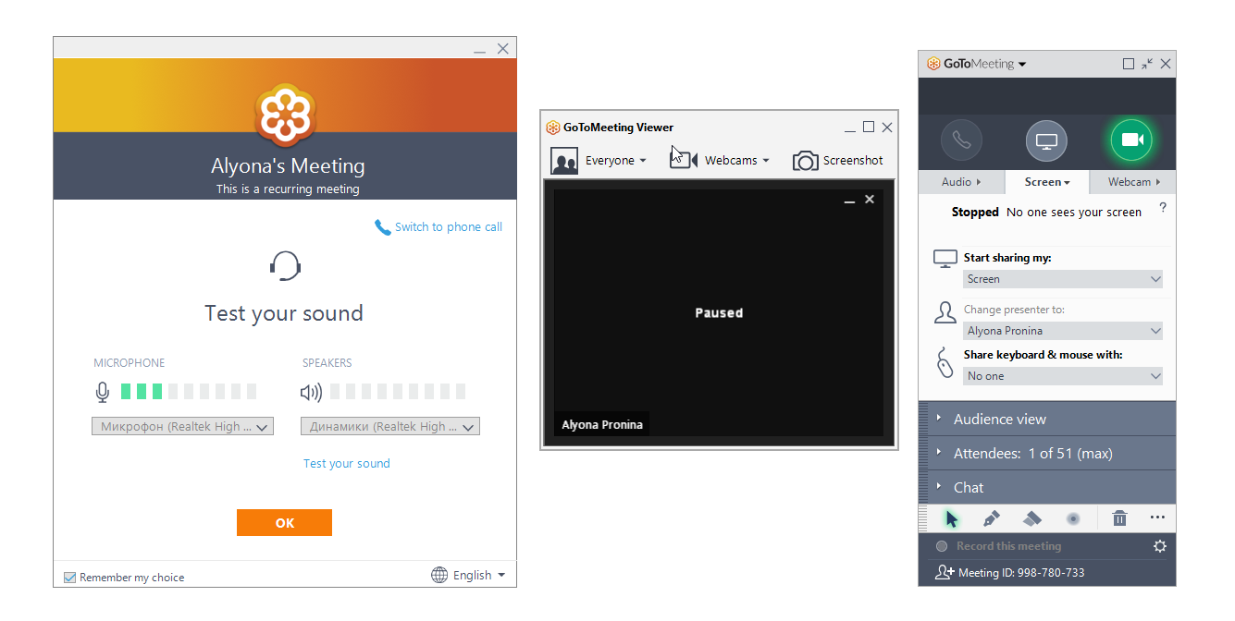This screenshot has height=621, width=1235.
Task: Turn off the green webcam button
Action: click(x=1132, y=140)
